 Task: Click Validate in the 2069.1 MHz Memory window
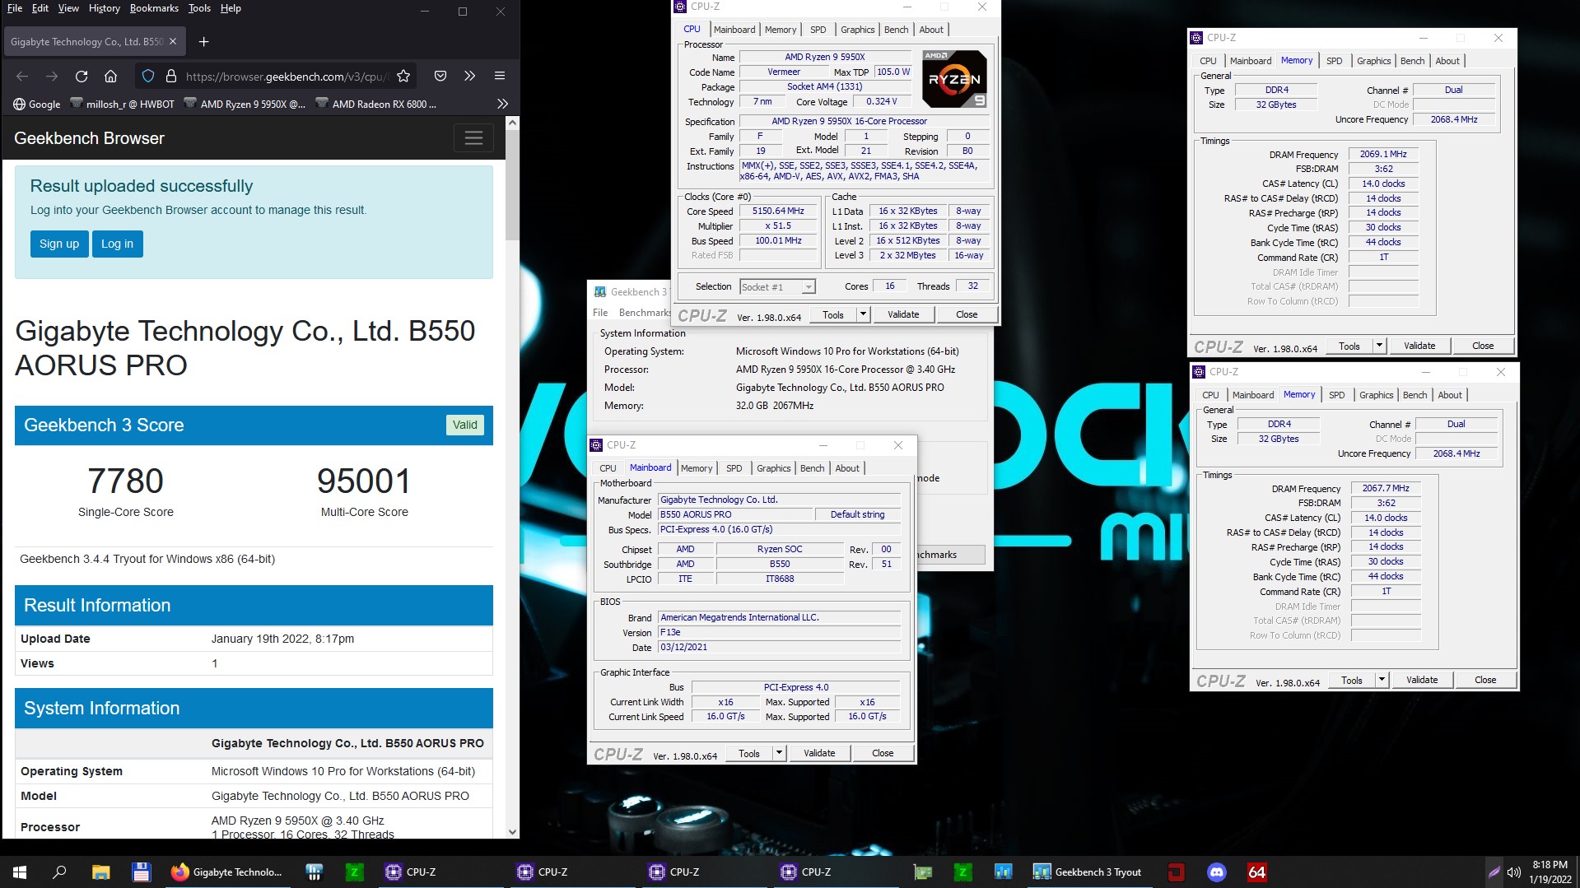(x=1419, y=346)
